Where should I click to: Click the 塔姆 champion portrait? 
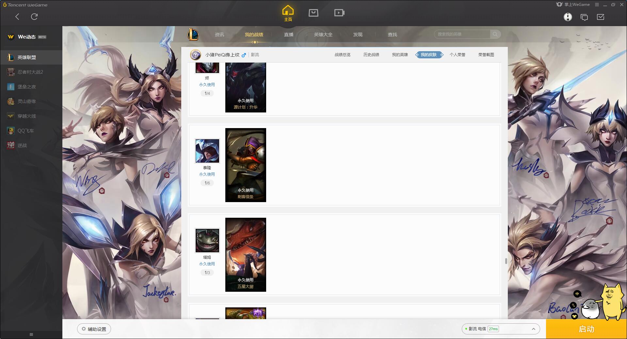207,241
